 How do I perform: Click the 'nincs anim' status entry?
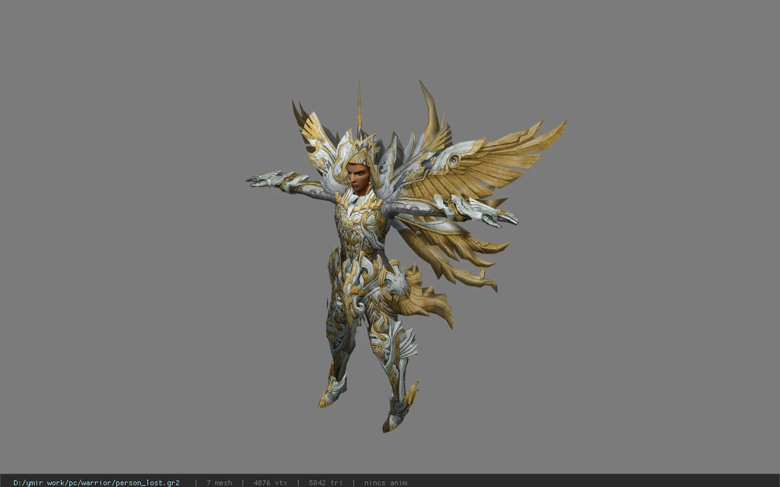(386, 483)
